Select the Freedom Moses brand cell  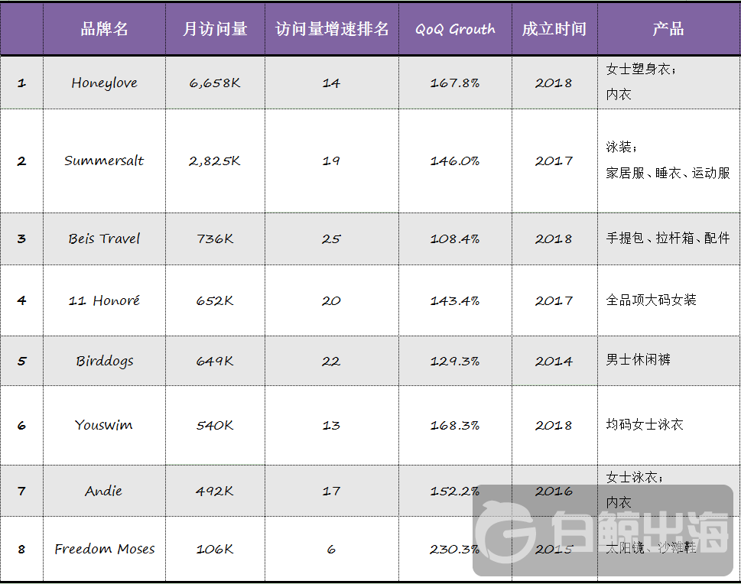[x=104, y=549]
